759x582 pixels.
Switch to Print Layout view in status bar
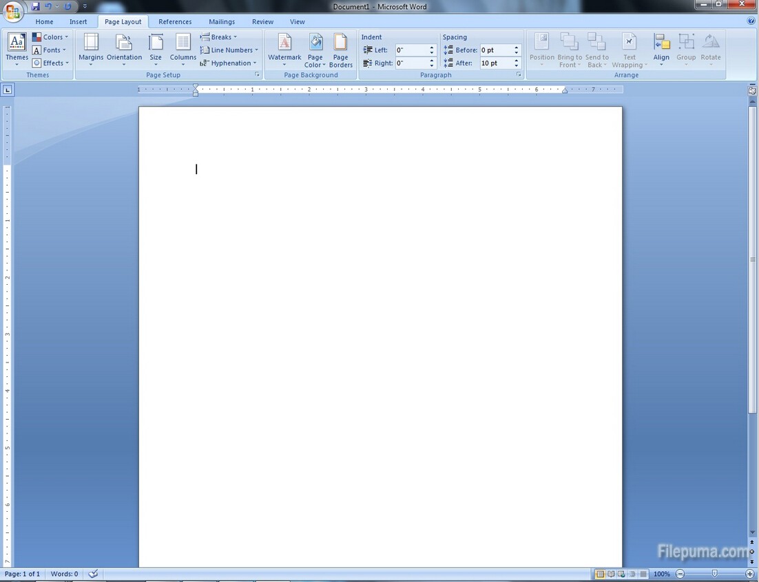click(600, 574)
